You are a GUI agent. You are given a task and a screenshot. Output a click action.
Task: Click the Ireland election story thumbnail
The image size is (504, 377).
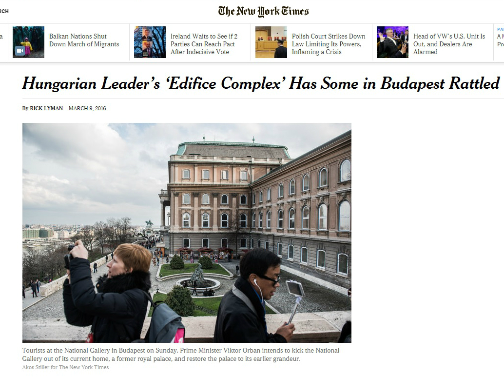tap(150, 42)
